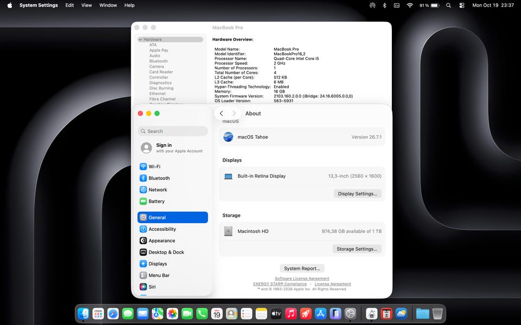Screen dimensions: 521x325
Task: Open the App Store from the Dock
Action: 321,314
